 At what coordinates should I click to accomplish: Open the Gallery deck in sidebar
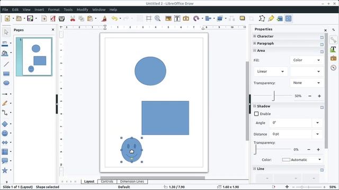(333, 58)
